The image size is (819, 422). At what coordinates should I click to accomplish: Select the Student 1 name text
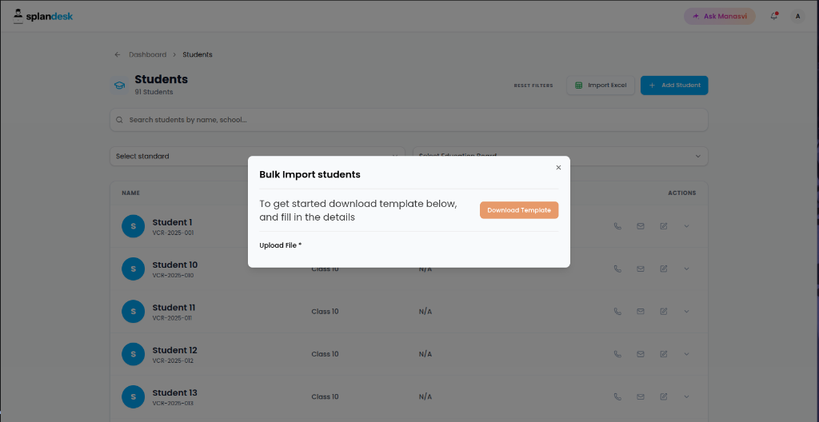pyautogui.click(x=173, y=222)
